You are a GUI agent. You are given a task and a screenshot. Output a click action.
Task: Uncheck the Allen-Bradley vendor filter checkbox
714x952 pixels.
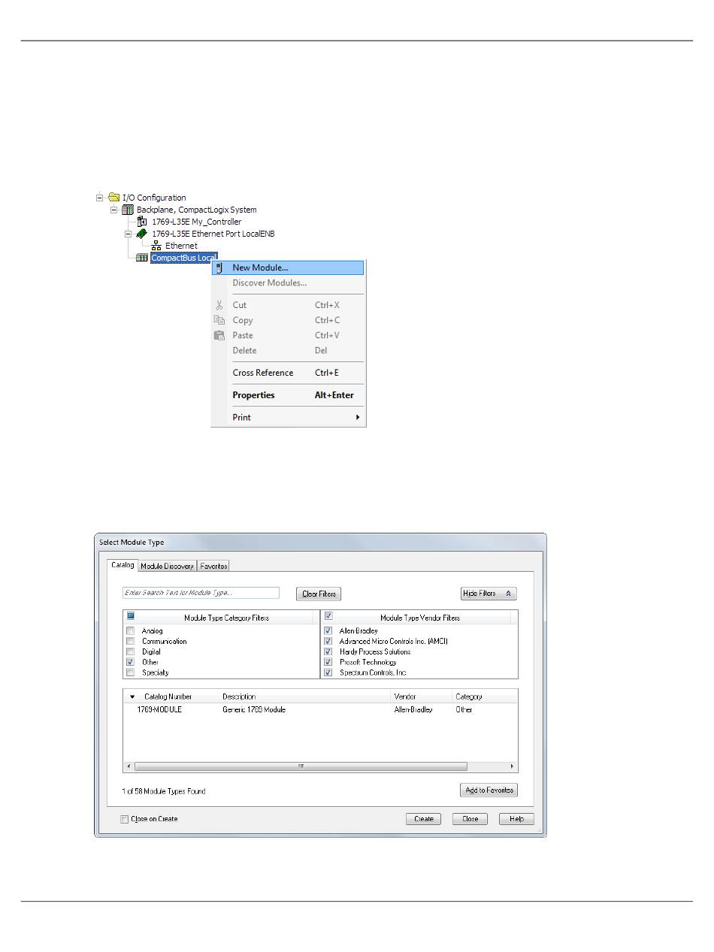[x=328, y=631]
